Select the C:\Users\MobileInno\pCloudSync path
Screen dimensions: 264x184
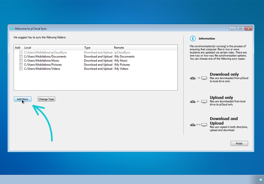pos(45,52)
